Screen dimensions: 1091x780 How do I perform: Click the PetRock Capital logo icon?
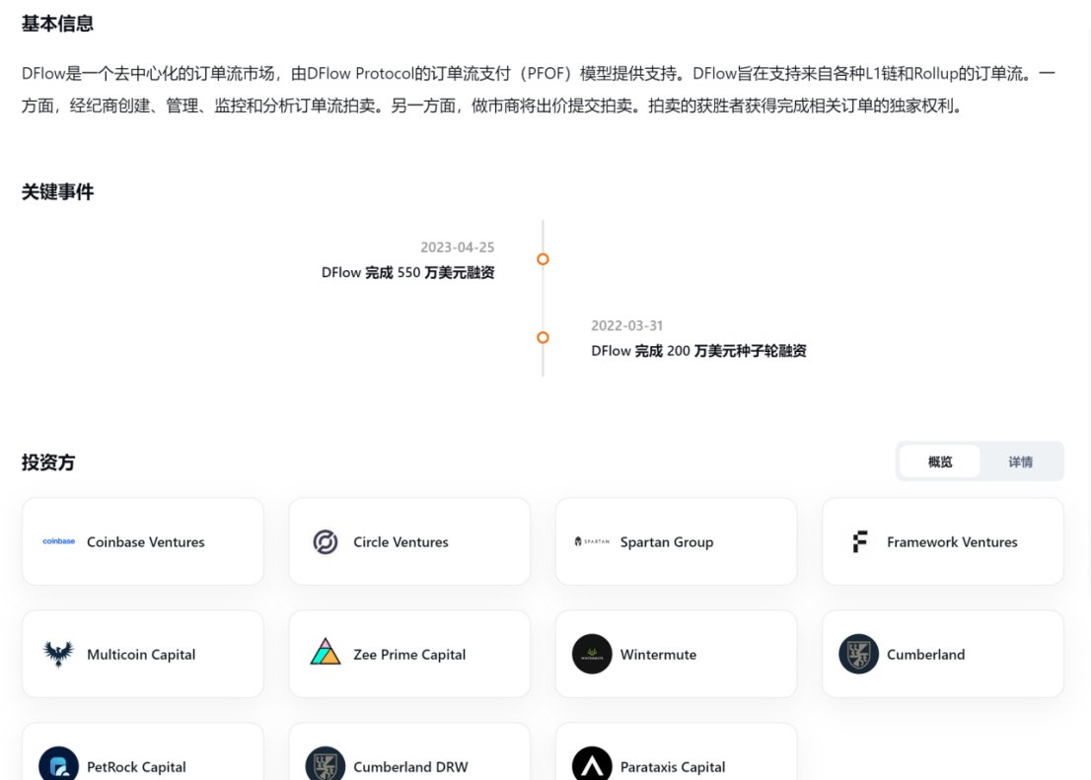(58, 763)
